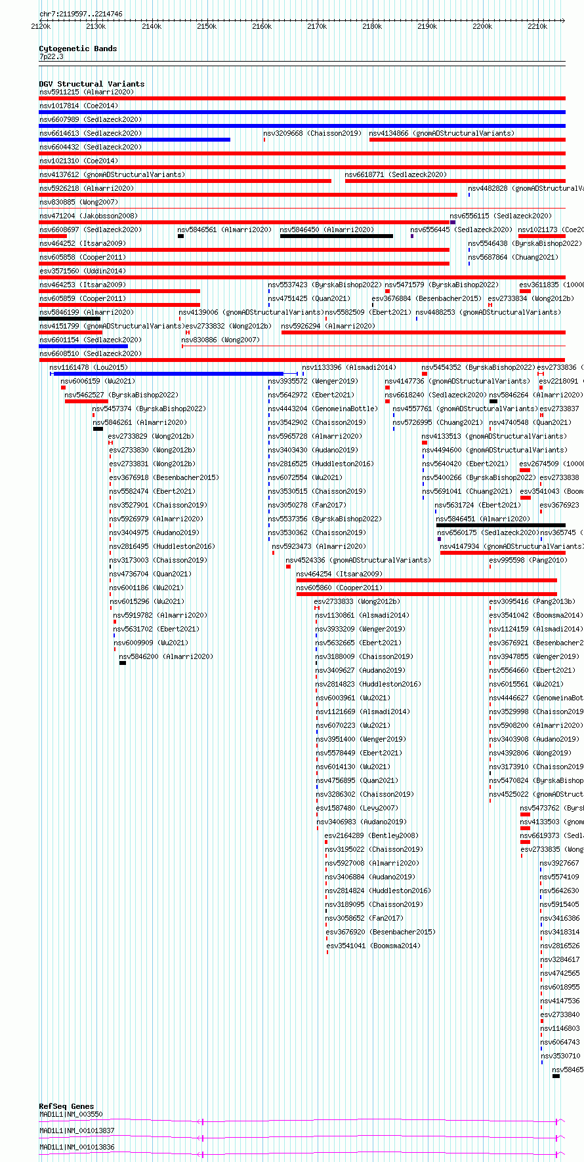
Task: Click the red bar under nsv5926294 (Almarri2020)
Action: coord(423,332)
